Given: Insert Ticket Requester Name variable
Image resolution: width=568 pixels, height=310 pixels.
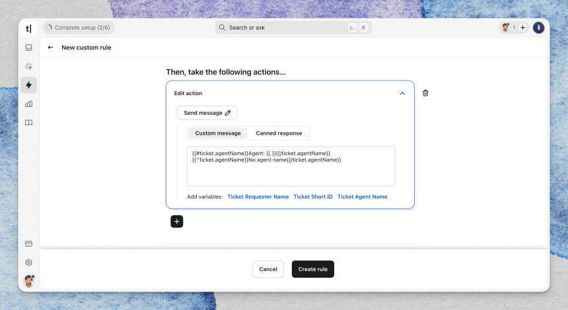Looking at the screenshot, I should [258, 197].
